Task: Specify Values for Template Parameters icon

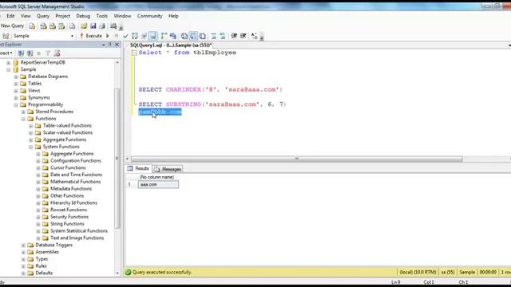Action: click(x=254, y=36)
